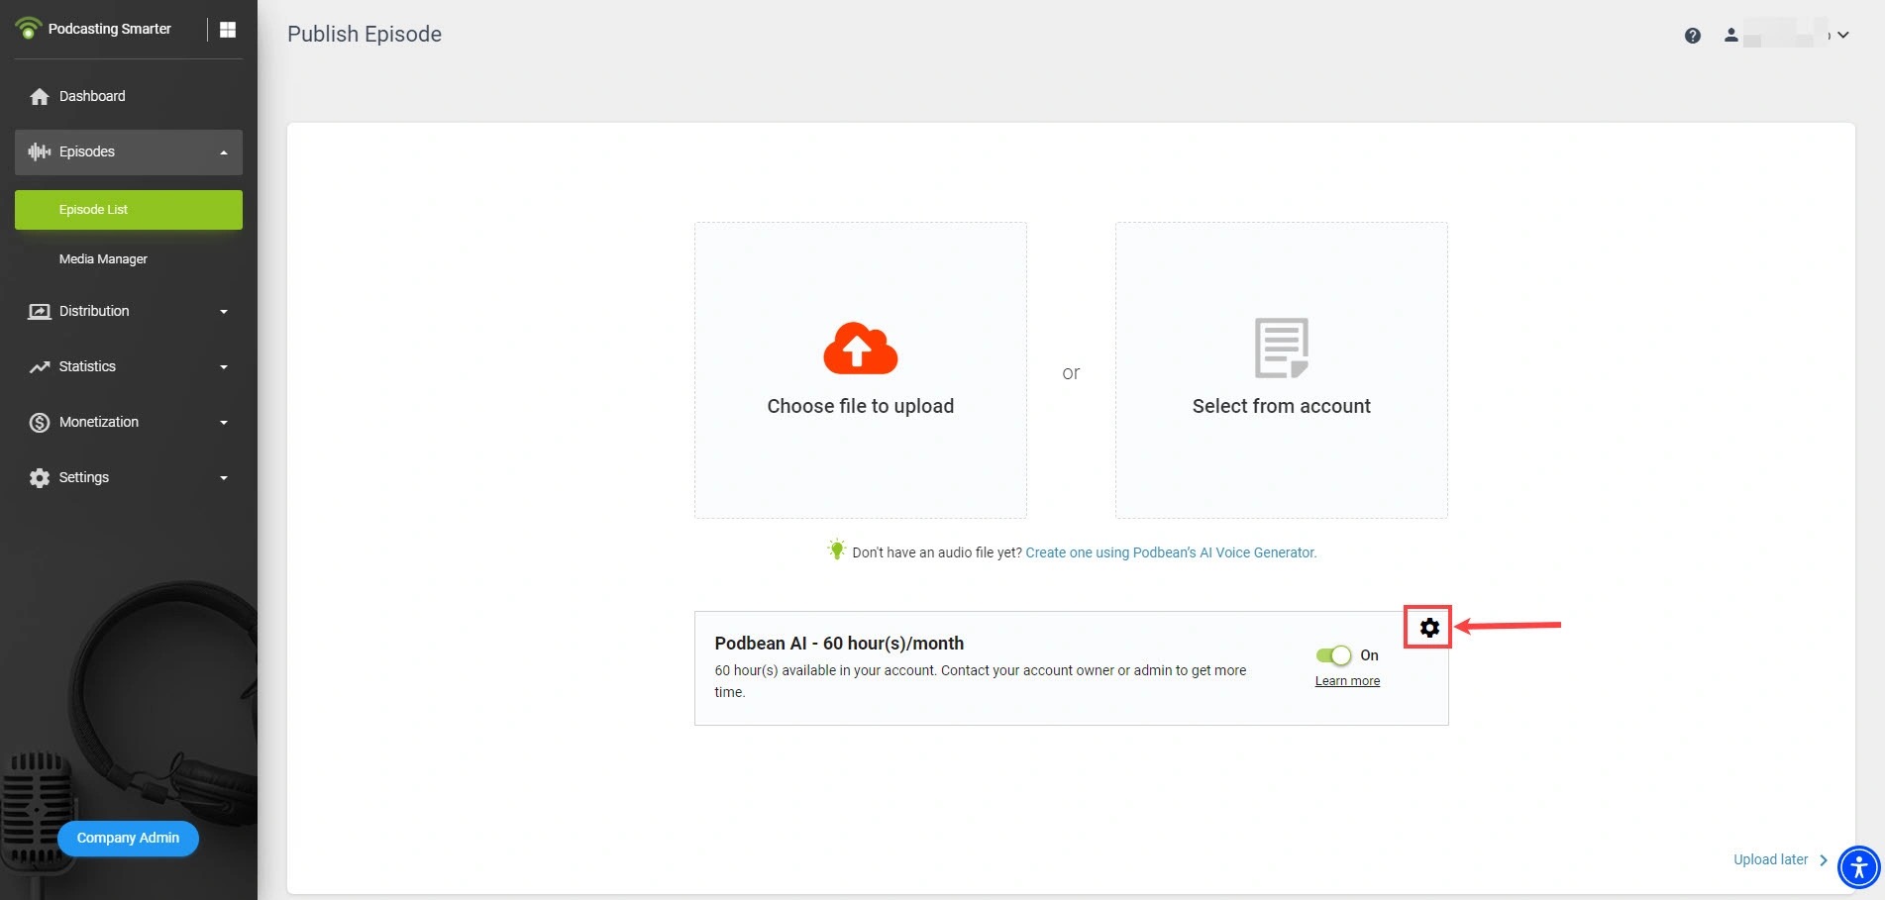Collapse the Episodes menu arrow
This screenshot has width=1885, height=900.
click(224, 152)
